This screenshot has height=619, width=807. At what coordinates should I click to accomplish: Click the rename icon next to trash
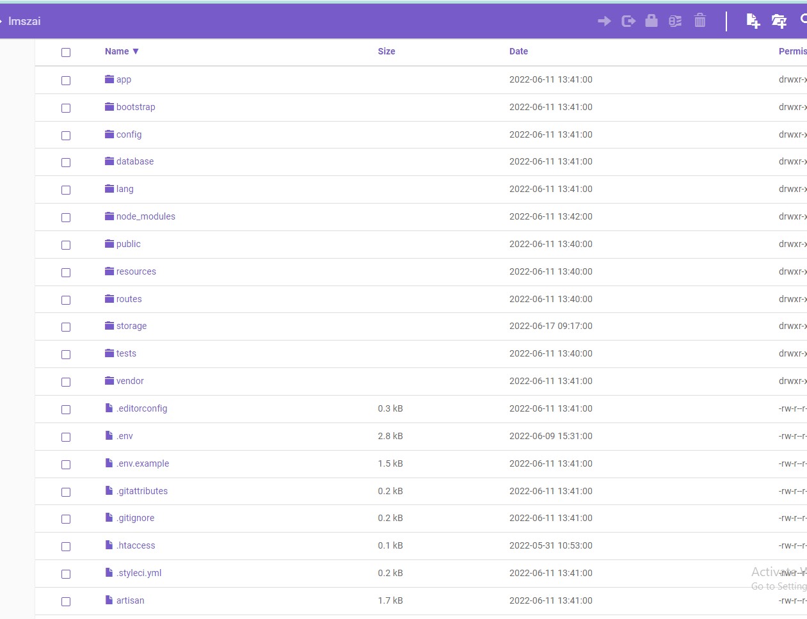coord(675,21)
